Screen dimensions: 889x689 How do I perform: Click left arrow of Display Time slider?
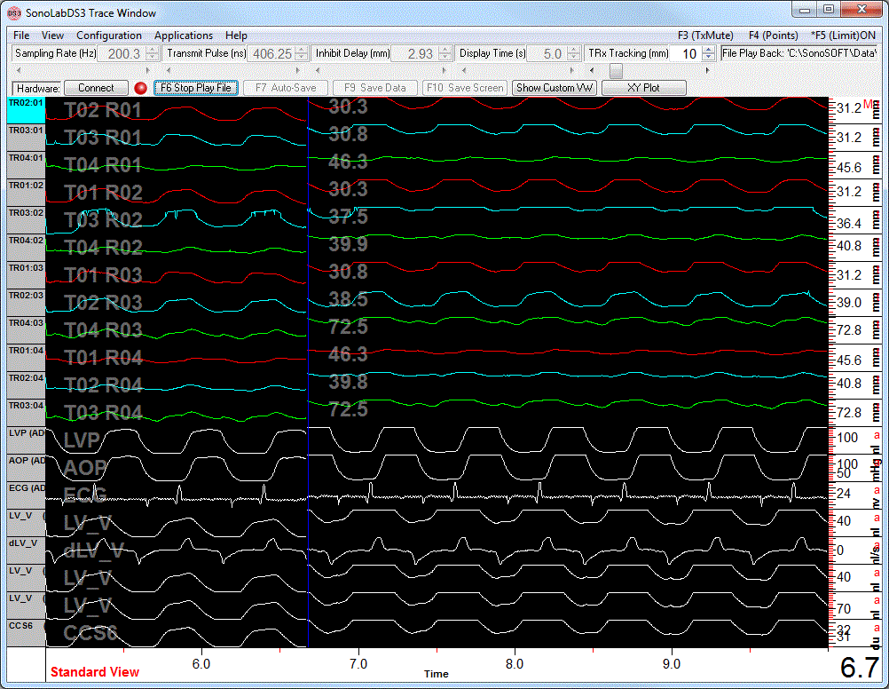[464, 71]
